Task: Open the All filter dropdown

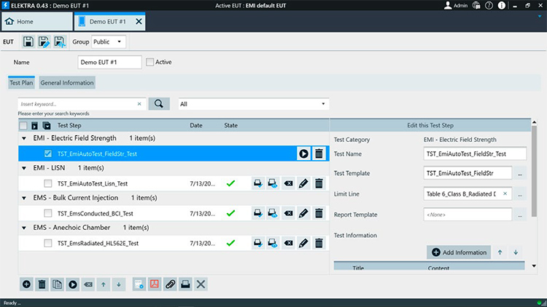Action: 252,104
